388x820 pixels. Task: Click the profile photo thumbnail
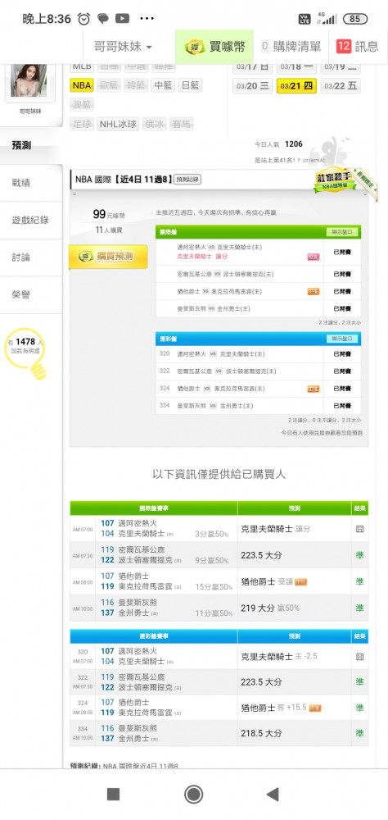[29, 80]
